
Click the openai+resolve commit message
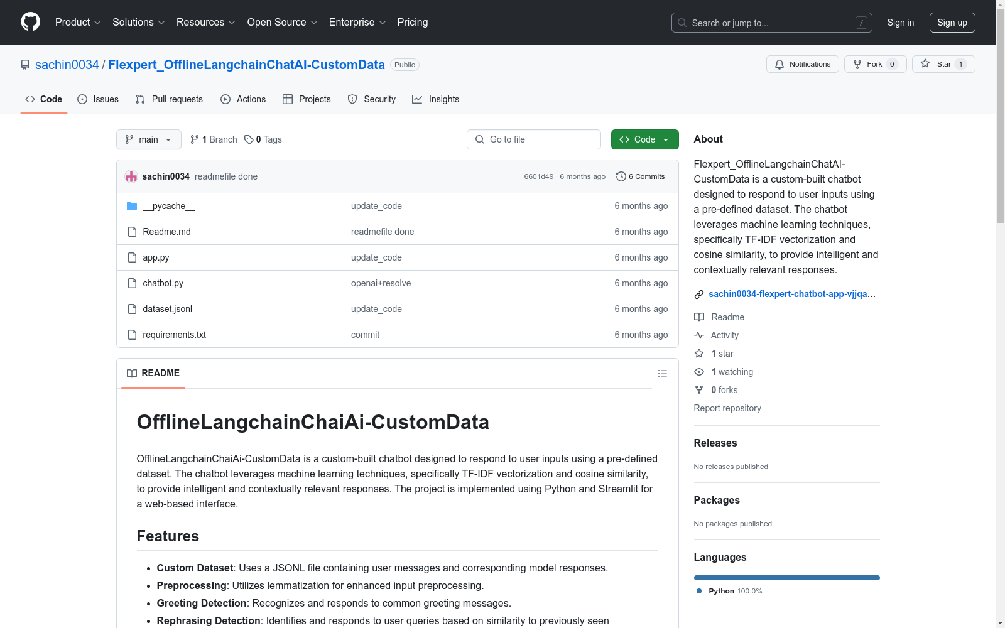coord(381,283)
